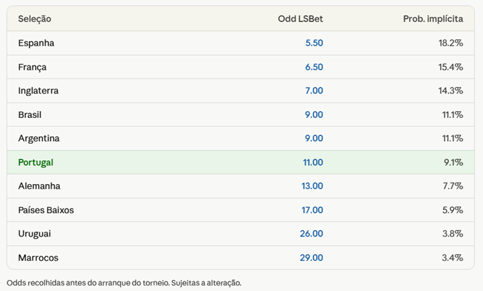Select the 11.1% value in Argentina row

point(453,138)
